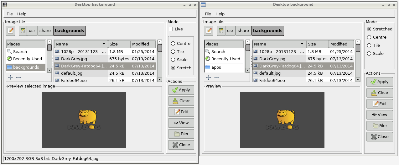Screen dimensions: 399x165
Task: Click the plus add-bookmark icon in right window
Action: tap(209, 77)
